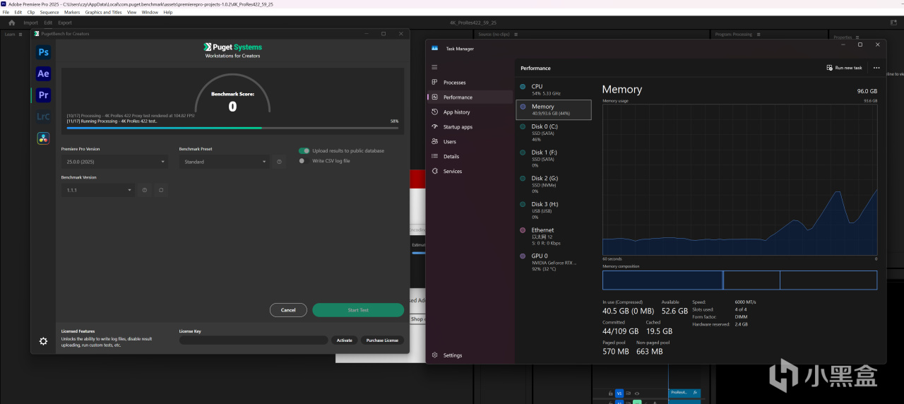Select the Lightroom Classic benchmark icon
The height and width of the screenshot is (404, 904).
pos(44,117)
